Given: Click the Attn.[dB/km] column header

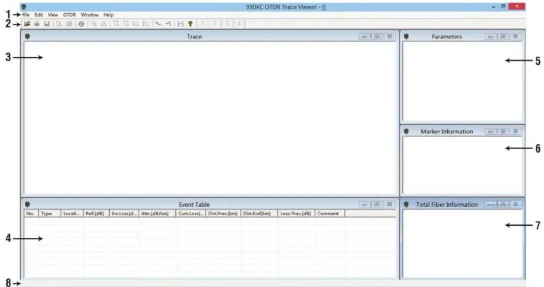Looking at the screenshot, I should coord(158,213).
